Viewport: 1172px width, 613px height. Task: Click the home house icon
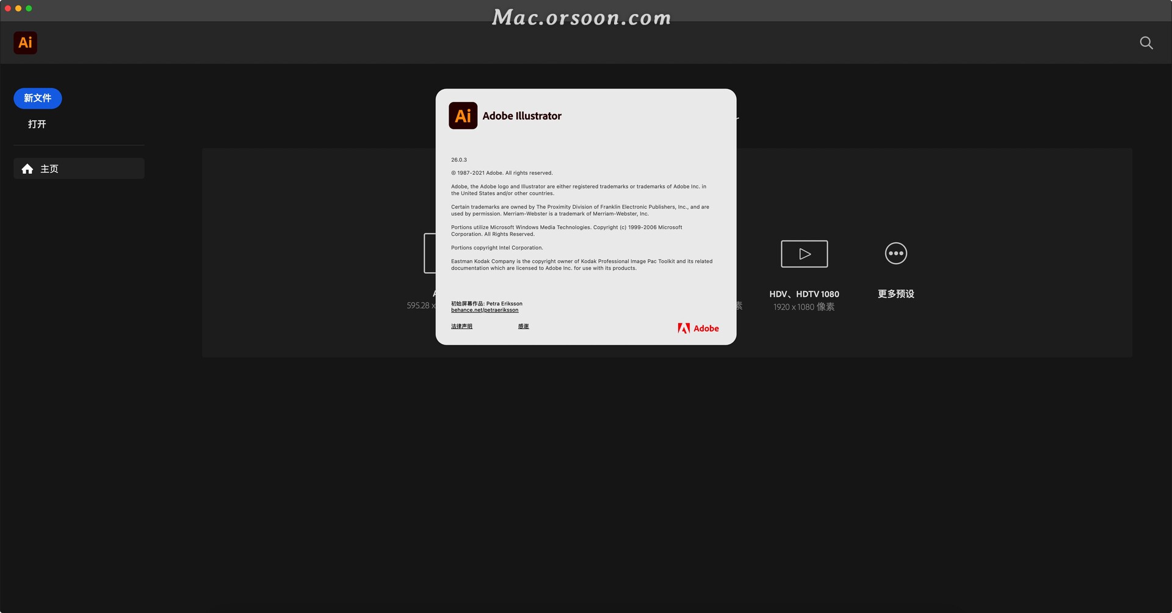pos(27,169)
